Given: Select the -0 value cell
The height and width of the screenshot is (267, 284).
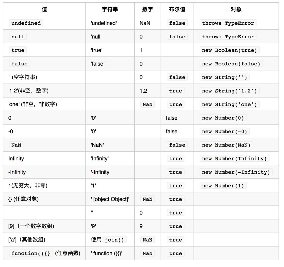Looking at the screenshot, I should pos(11,132).
